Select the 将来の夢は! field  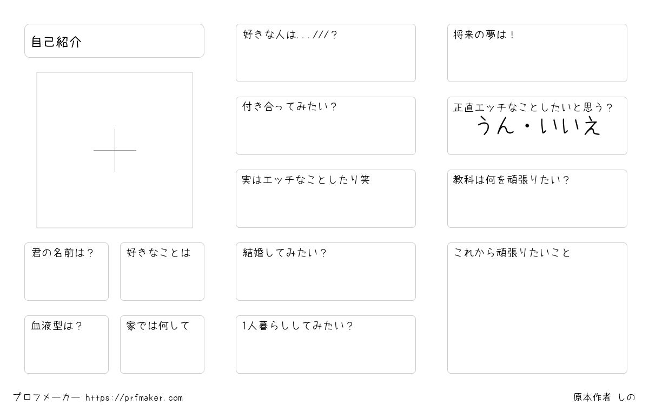tap(537, 53)
